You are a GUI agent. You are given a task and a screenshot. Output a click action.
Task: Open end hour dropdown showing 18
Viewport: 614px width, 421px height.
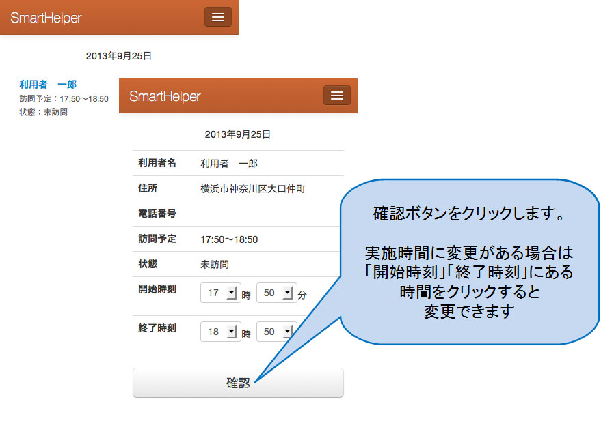tap(220, 332)
